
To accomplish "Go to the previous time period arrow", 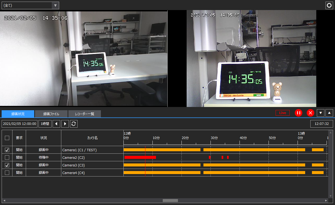I will pyautogui.click(x=56, y=124).
